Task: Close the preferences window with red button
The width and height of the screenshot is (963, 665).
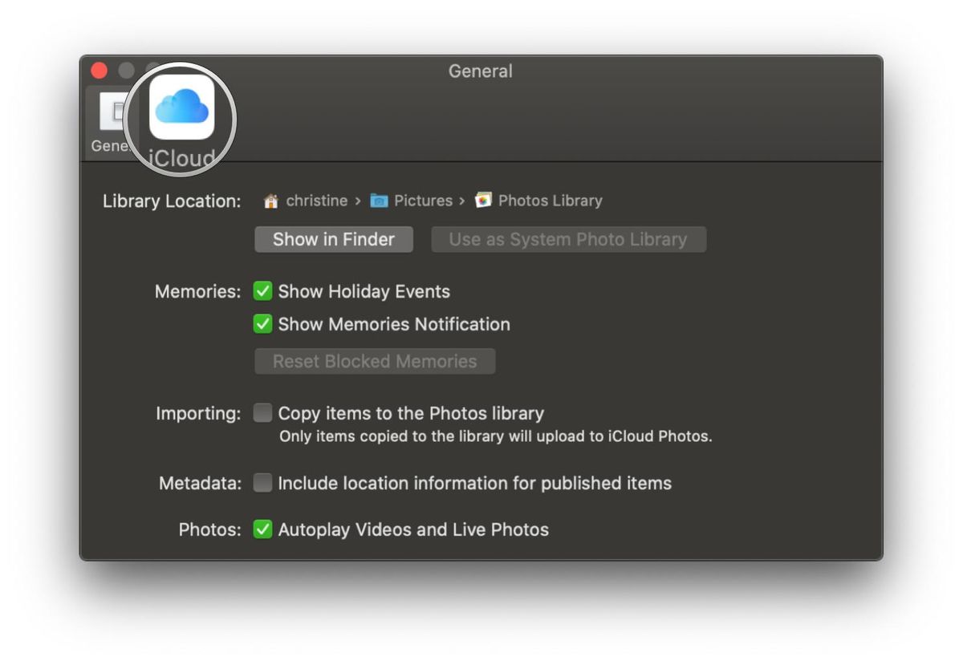Action: click(x=100, y=71)
